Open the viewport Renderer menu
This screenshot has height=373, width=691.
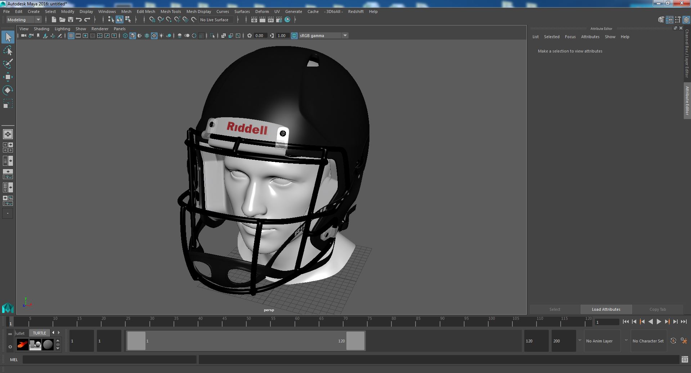coord(100,29)
